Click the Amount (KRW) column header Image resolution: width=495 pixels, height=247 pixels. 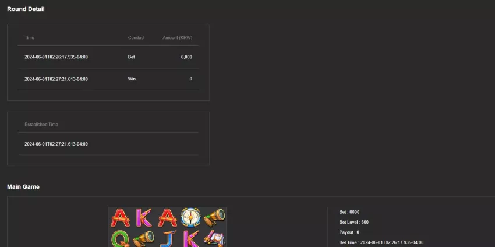tap(178, 38)
